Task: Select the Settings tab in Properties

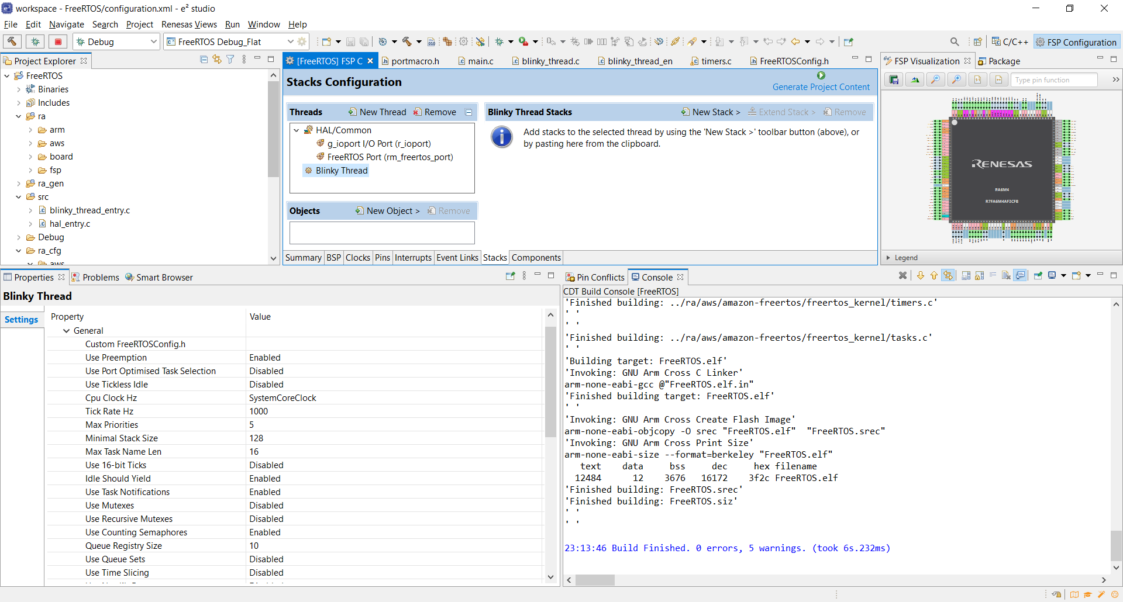Action: pyautogui.click(x=22, y=320)
